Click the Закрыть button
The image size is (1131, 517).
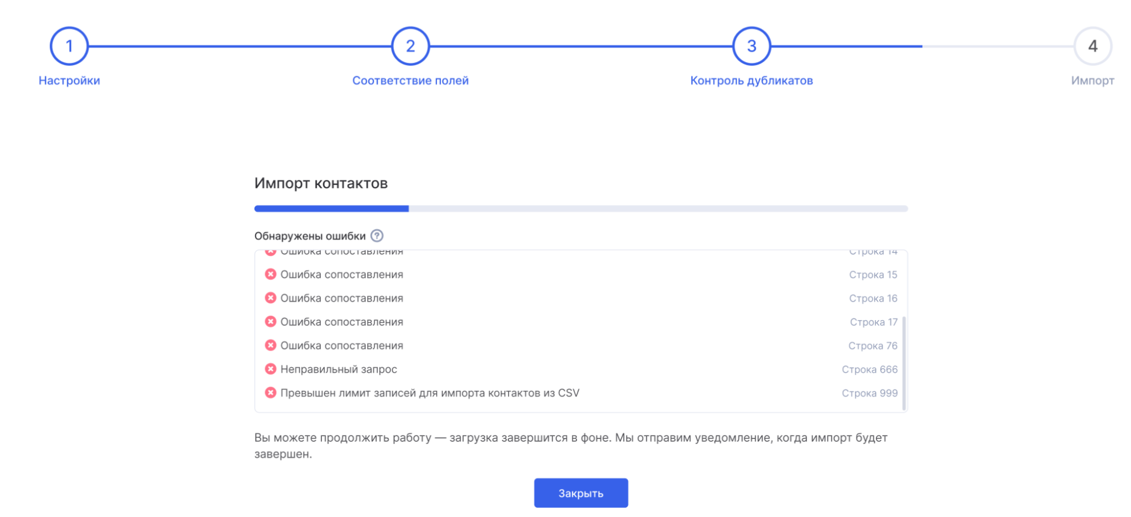pos(581,493)
